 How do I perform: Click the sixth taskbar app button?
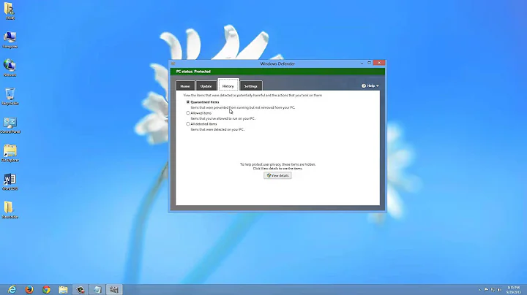coord(97,289)
